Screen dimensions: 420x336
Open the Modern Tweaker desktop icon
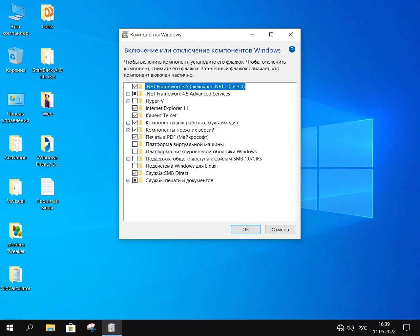16,231
